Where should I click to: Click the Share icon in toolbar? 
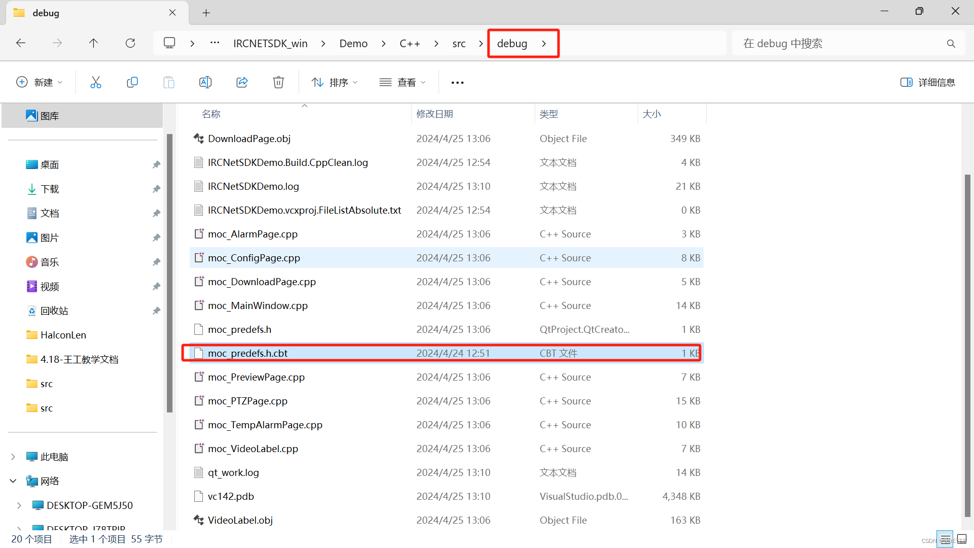click(x=242, y=82)
